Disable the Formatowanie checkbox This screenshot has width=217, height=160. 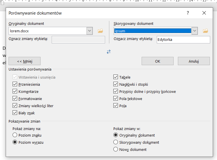click(x=15, y=99)
